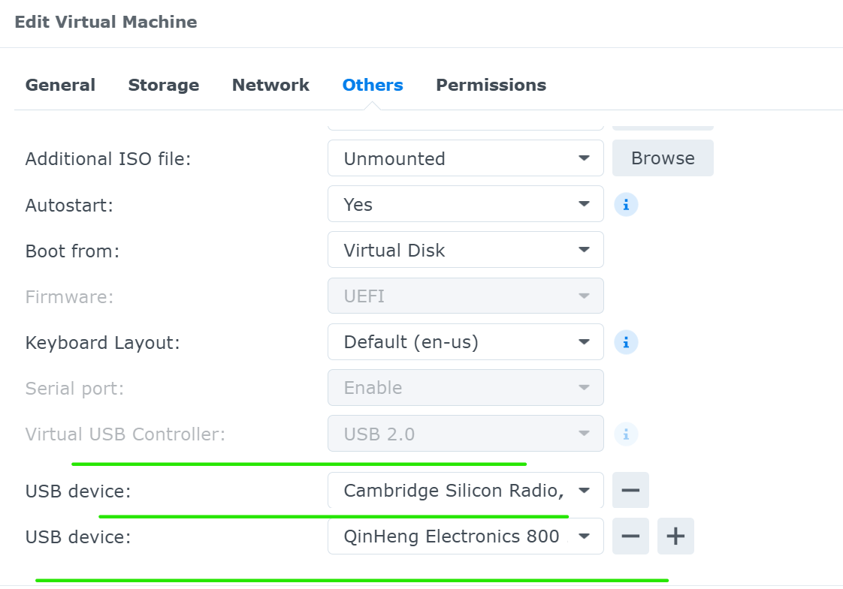Click the Keyboard Layout info icon

tap(626, 342)
